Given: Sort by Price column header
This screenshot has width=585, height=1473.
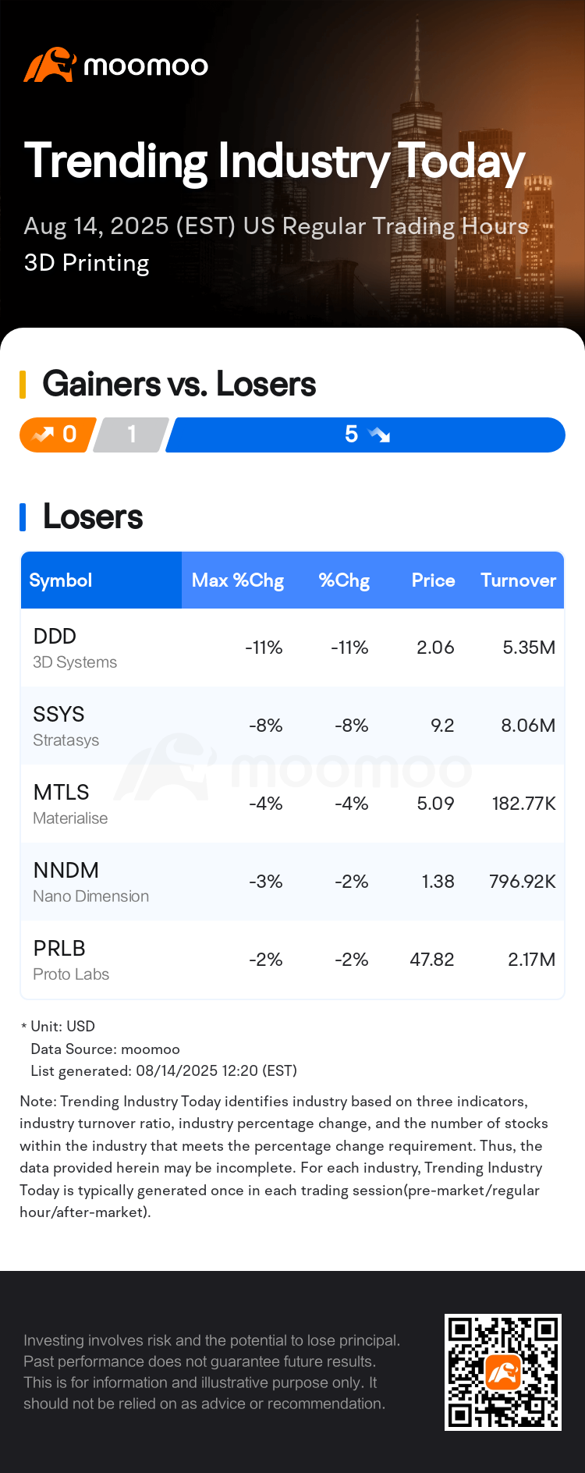Looking at the screenshot, I should click(x=433, y=580).
